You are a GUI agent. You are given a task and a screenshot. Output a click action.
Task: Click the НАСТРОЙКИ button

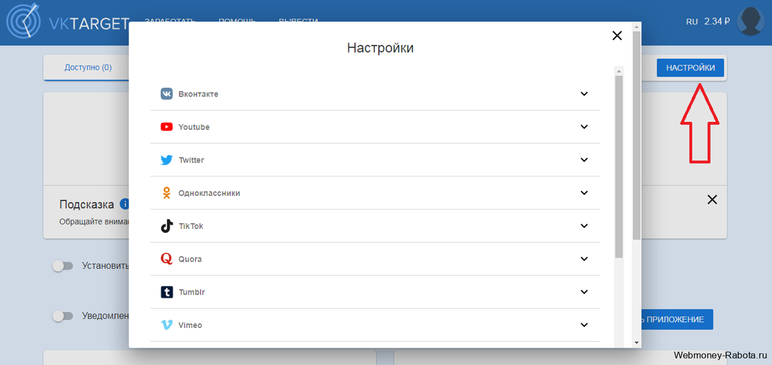pos(690,67)
